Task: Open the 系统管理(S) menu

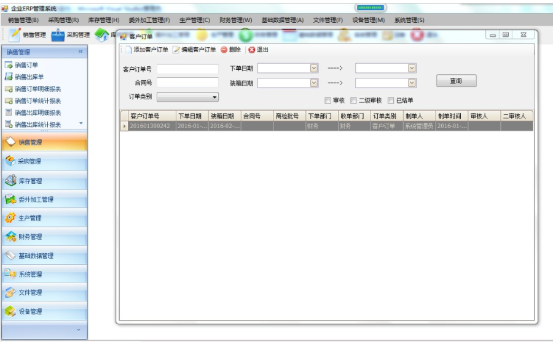Action: click(x=409, y=20)
